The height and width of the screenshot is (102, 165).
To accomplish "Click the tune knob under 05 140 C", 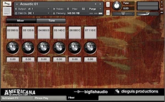I will pyautogui.click(x=59, y=48).
